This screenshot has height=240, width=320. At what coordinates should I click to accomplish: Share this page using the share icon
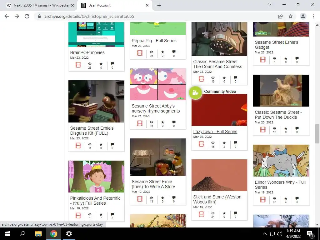[281, 16]
